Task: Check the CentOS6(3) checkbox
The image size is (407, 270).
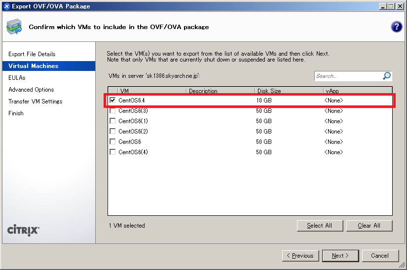Action: [x=112, y=111]
